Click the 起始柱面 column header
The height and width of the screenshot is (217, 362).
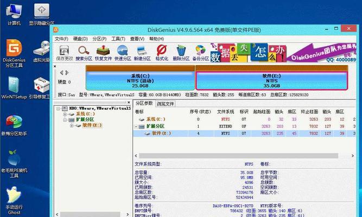tap(262, 112)
